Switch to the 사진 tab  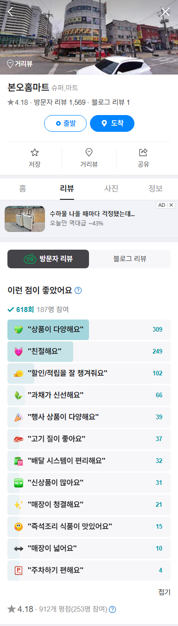pos(111,189)
